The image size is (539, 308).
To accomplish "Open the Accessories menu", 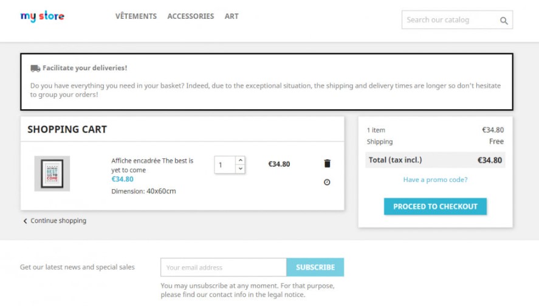I will point(191,16).
